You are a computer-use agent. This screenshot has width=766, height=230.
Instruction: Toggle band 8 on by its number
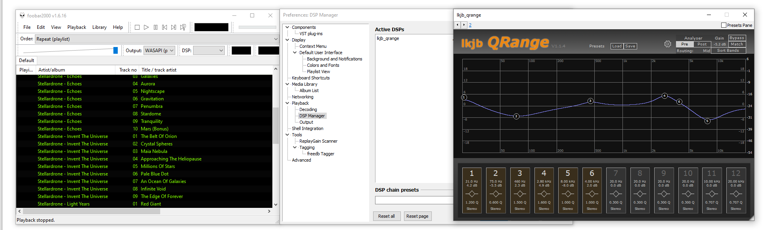640,173
